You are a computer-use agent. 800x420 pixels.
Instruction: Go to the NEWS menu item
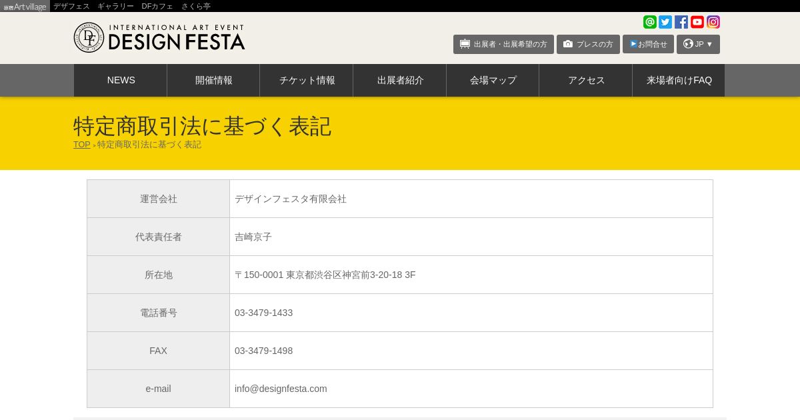(121, 80)
